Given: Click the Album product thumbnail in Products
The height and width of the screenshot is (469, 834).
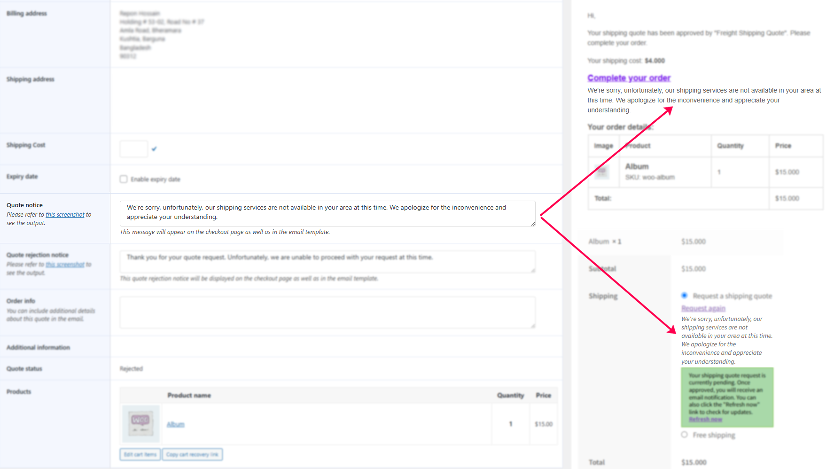Looking at the screenshot, I should point(140,423).
